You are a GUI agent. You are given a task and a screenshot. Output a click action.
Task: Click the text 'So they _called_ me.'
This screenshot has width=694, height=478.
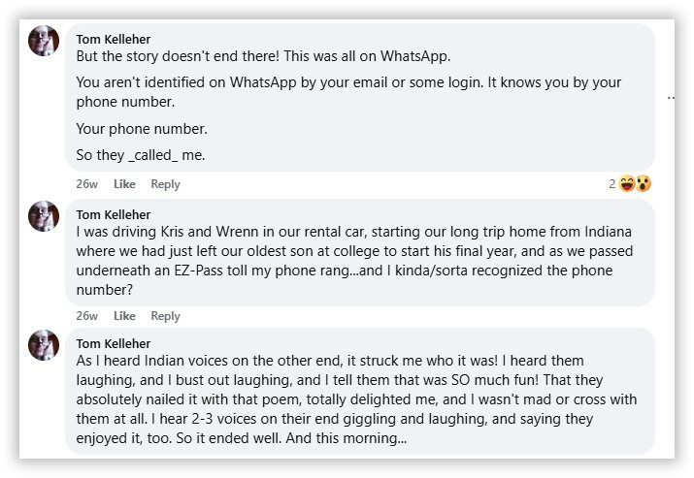point(141,155)
